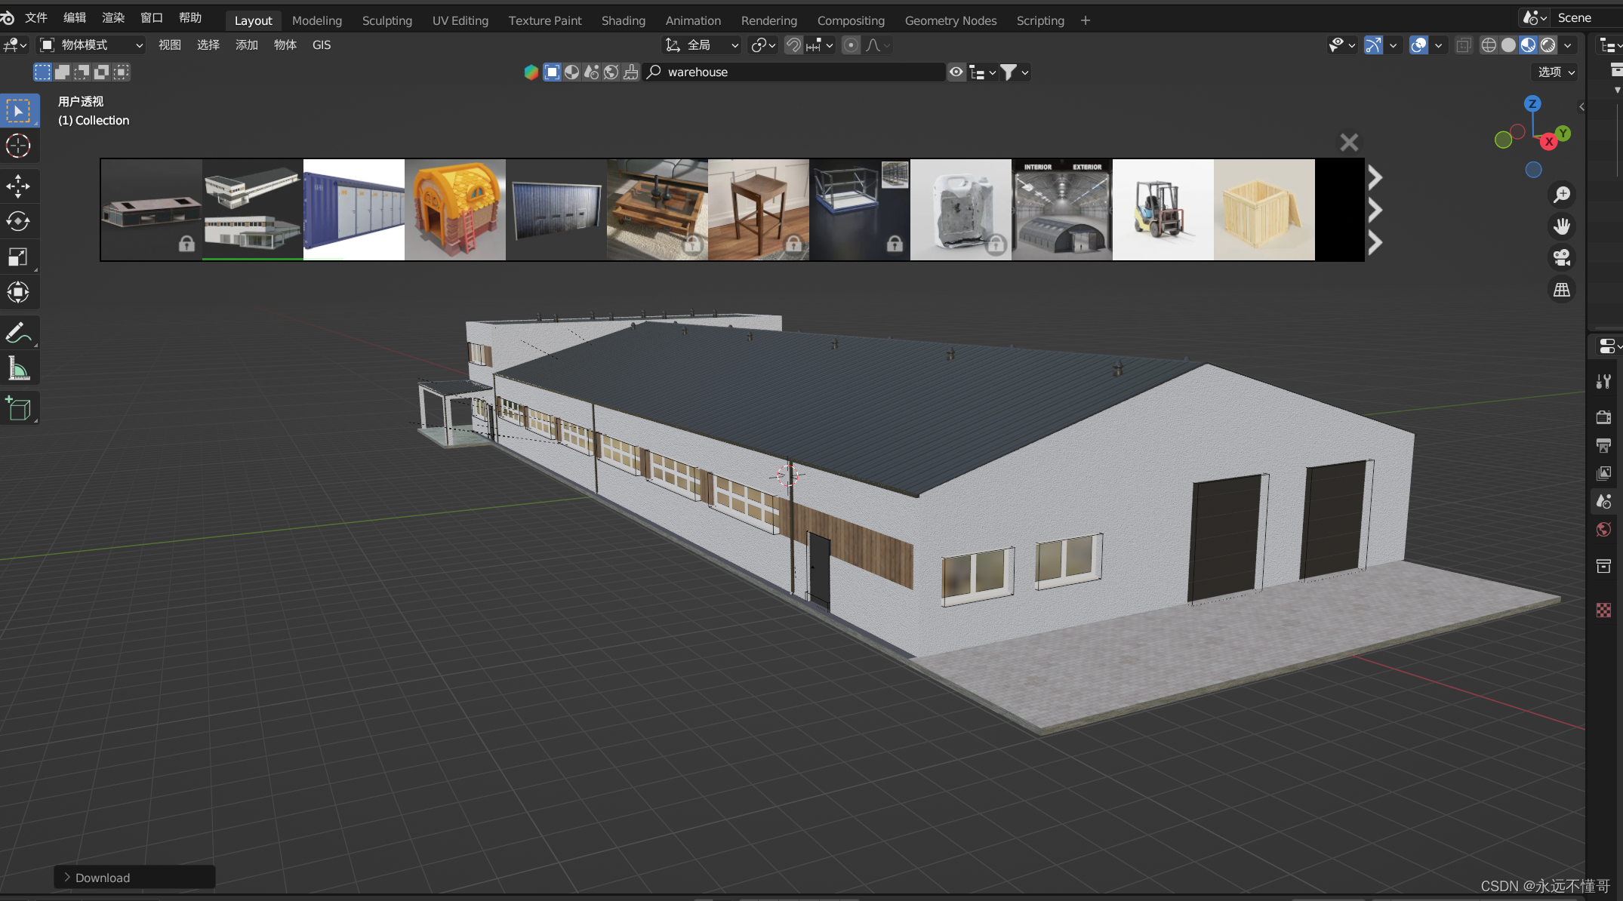Viewport: 1623px width, 901px height.
Task: Click the Z axis on navigation gizmo
Action: (x=1532, y=103)
